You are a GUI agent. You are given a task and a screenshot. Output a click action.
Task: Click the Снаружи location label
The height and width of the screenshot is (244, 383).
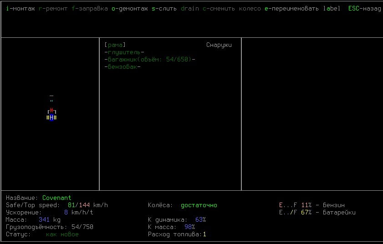(219, 45)
